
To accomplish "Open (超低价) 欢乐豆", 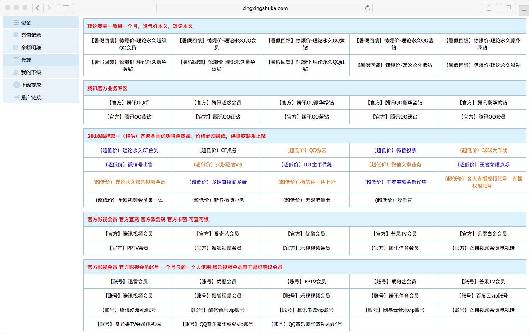I will 394,200.
